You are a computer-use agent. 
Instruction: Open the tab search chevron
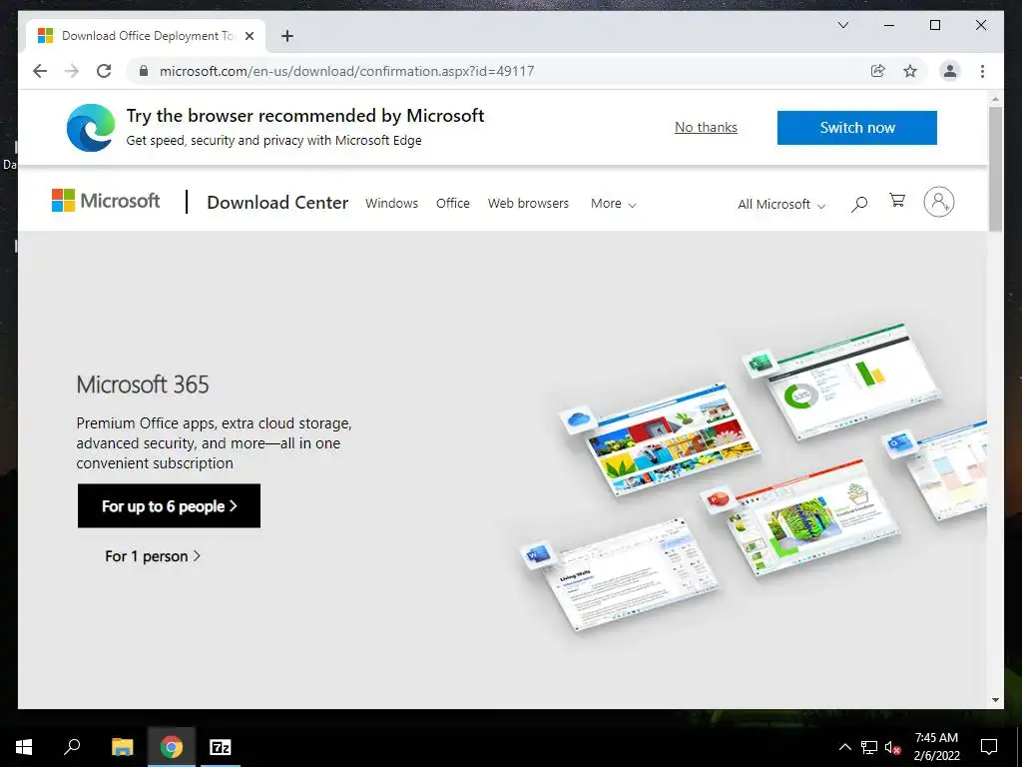pos(842,25)
